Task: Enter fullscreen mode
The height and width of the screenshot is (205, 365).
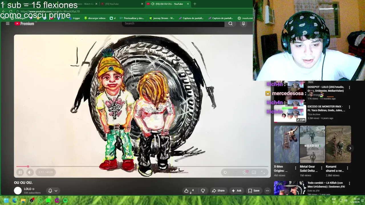Action: (x=263, y=172)
